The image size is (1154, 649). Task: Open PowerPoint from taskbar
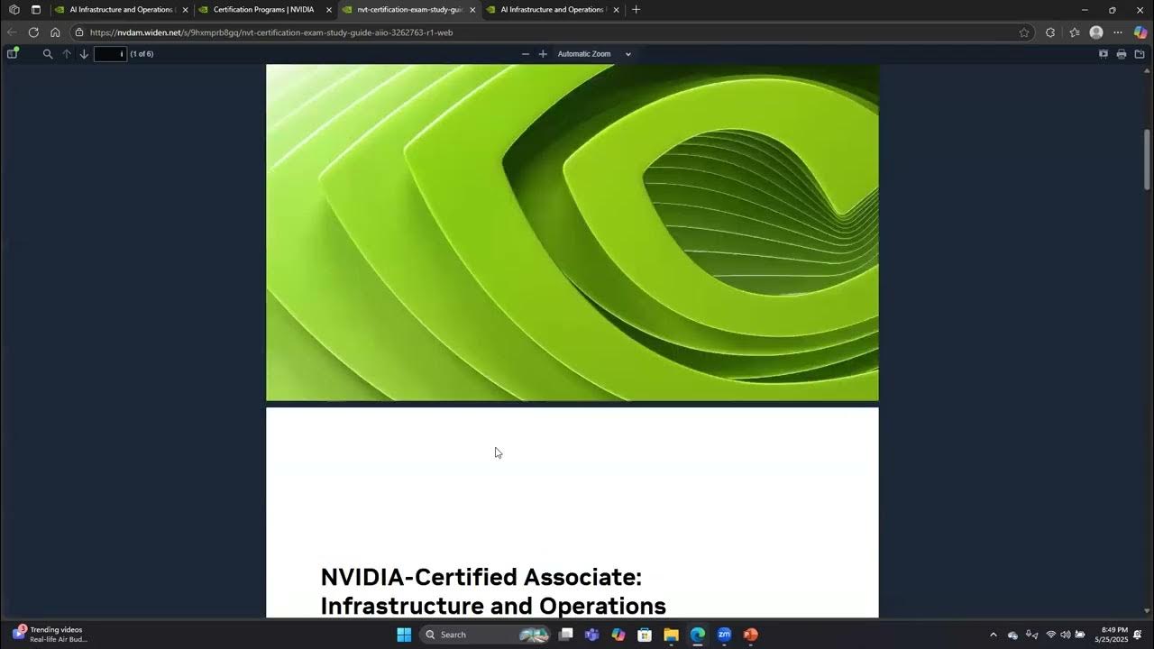[x=750, y=635]
